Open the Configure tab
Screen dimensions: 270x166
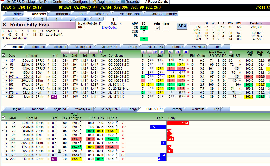coord(78,2)
